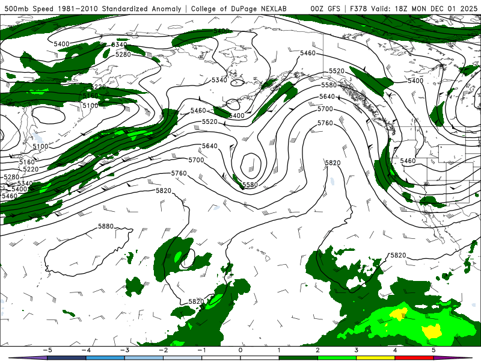Click the colorbar tick label '-1'
The image size is (481, 361).
[x=201, y=350]
